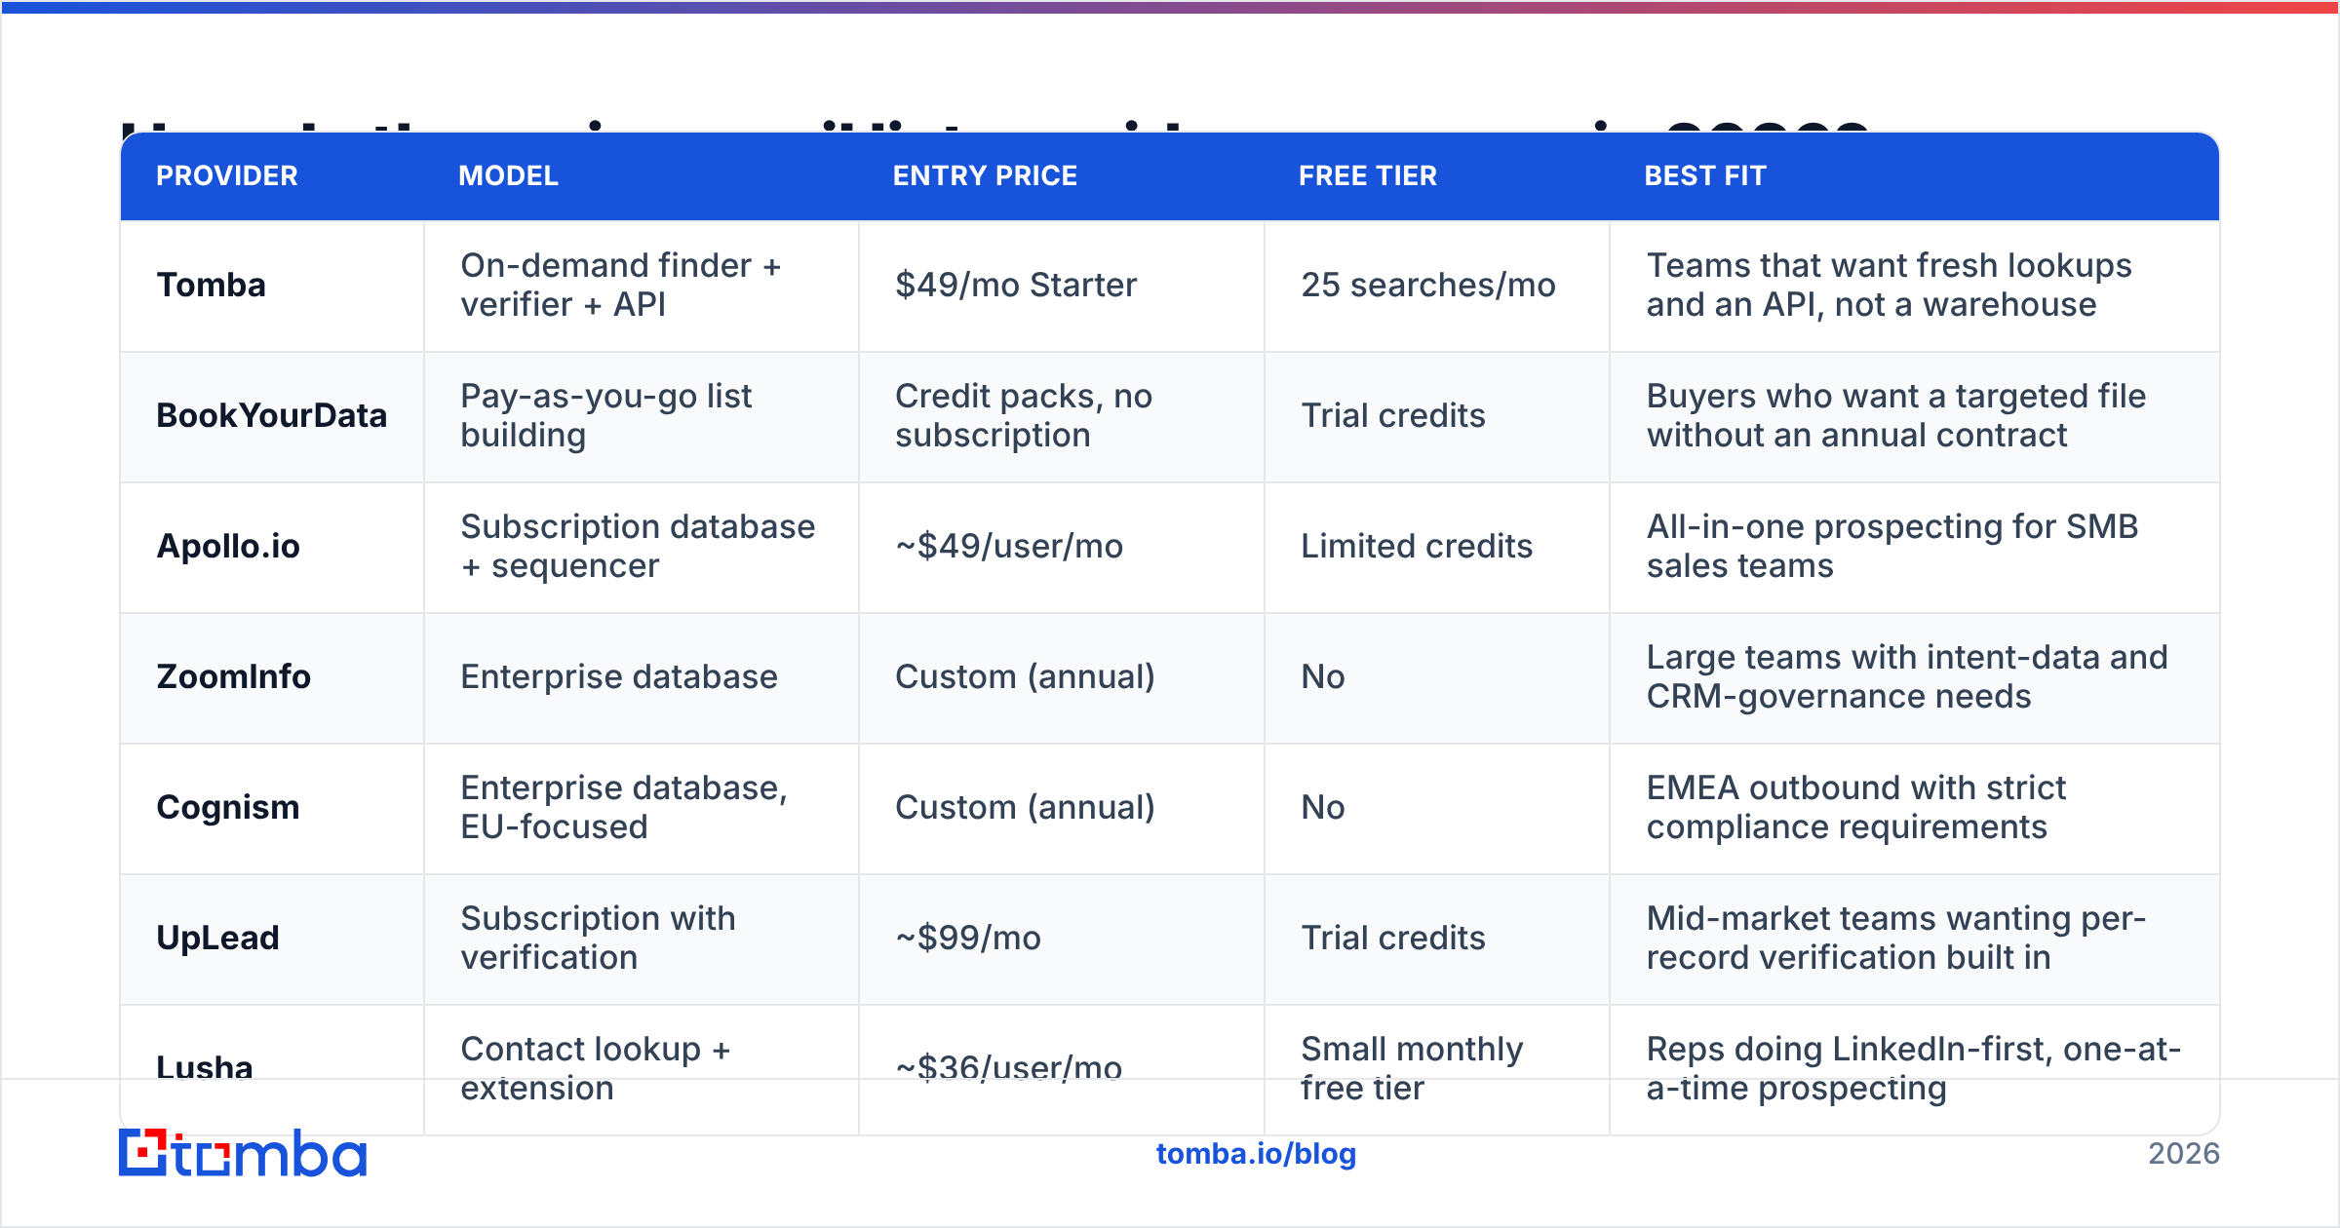Viewport: 2340px width, 1228px height.
Task: Click '$49/mo Starter' price cell
Action: pyautogui.click(x=1062, y=286)
